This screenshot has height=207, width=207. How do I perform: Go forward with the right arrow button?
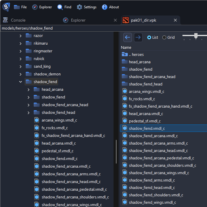(138, 37)
